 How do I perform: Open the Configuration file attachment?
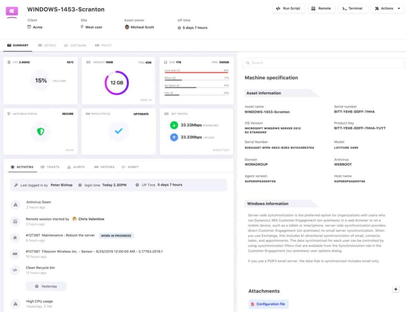(268, 304)
